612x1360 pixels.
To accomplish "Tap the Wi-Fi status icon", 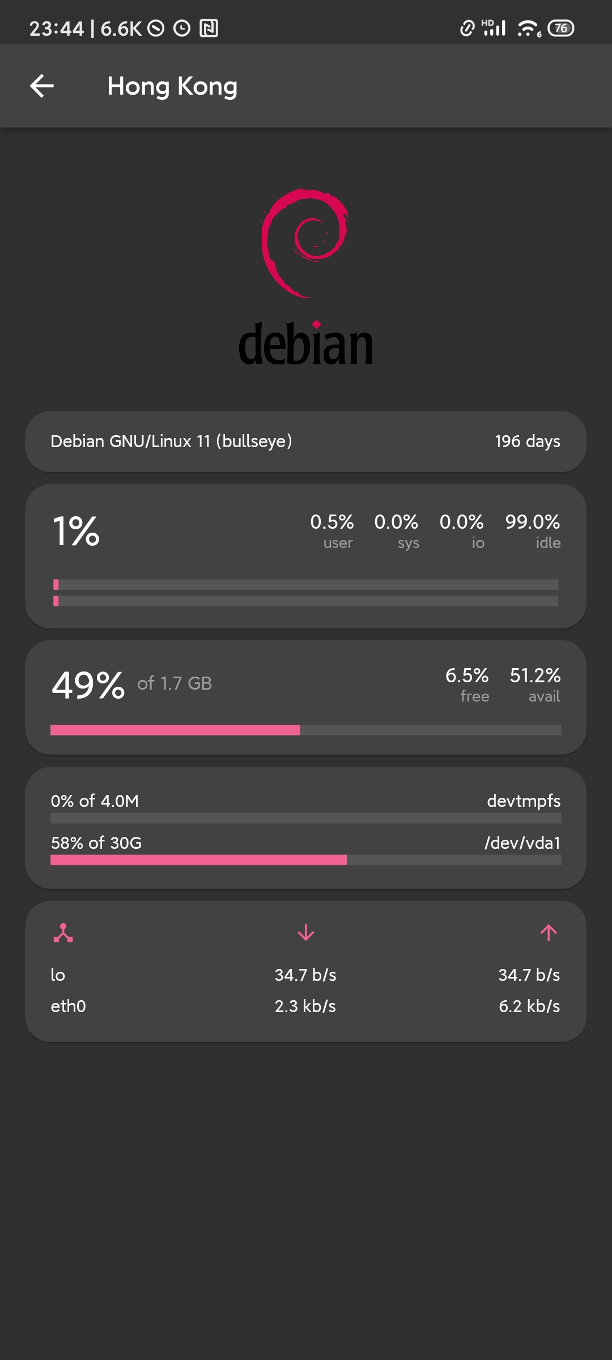I will click(x=529, y=28).
